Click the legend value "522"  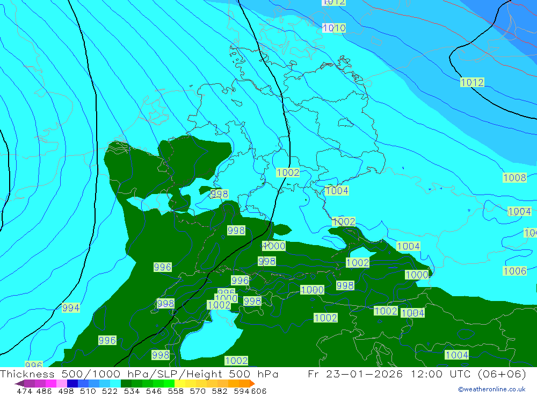tap(110, 391)
